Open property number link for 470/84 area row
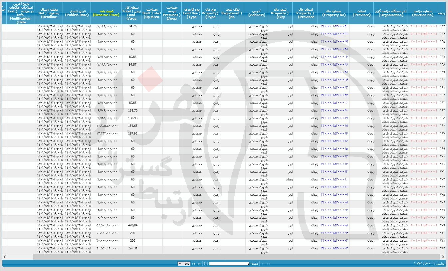Screen dimensions: 448x271 click(x=334, y=225)
